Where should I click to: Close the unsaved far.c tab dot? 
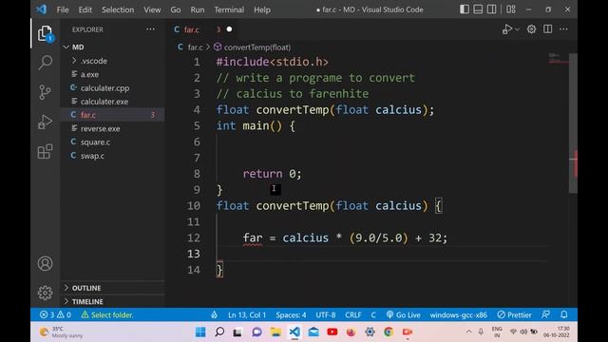[x=229, y=29]
